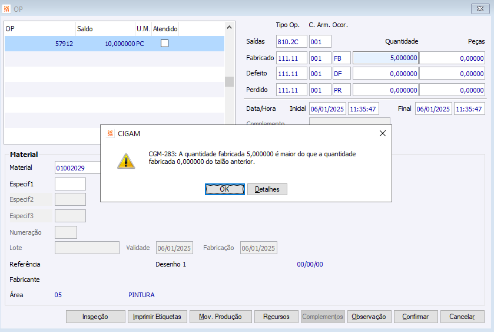Image resolution: width=494 pixels, height=332 pixels.
Task: Click the Material code field 01002029
Action: tap(78, 168)
